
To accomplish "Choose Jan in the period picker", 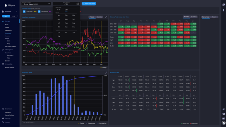I will (x=59, y=15).
